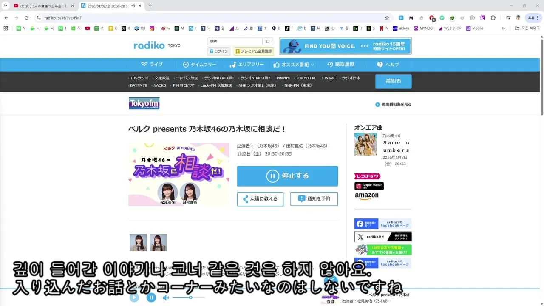This screenshot has width=544, height=306.
Task: Switch to the タイムフリー tab
Action: [199, 65]
